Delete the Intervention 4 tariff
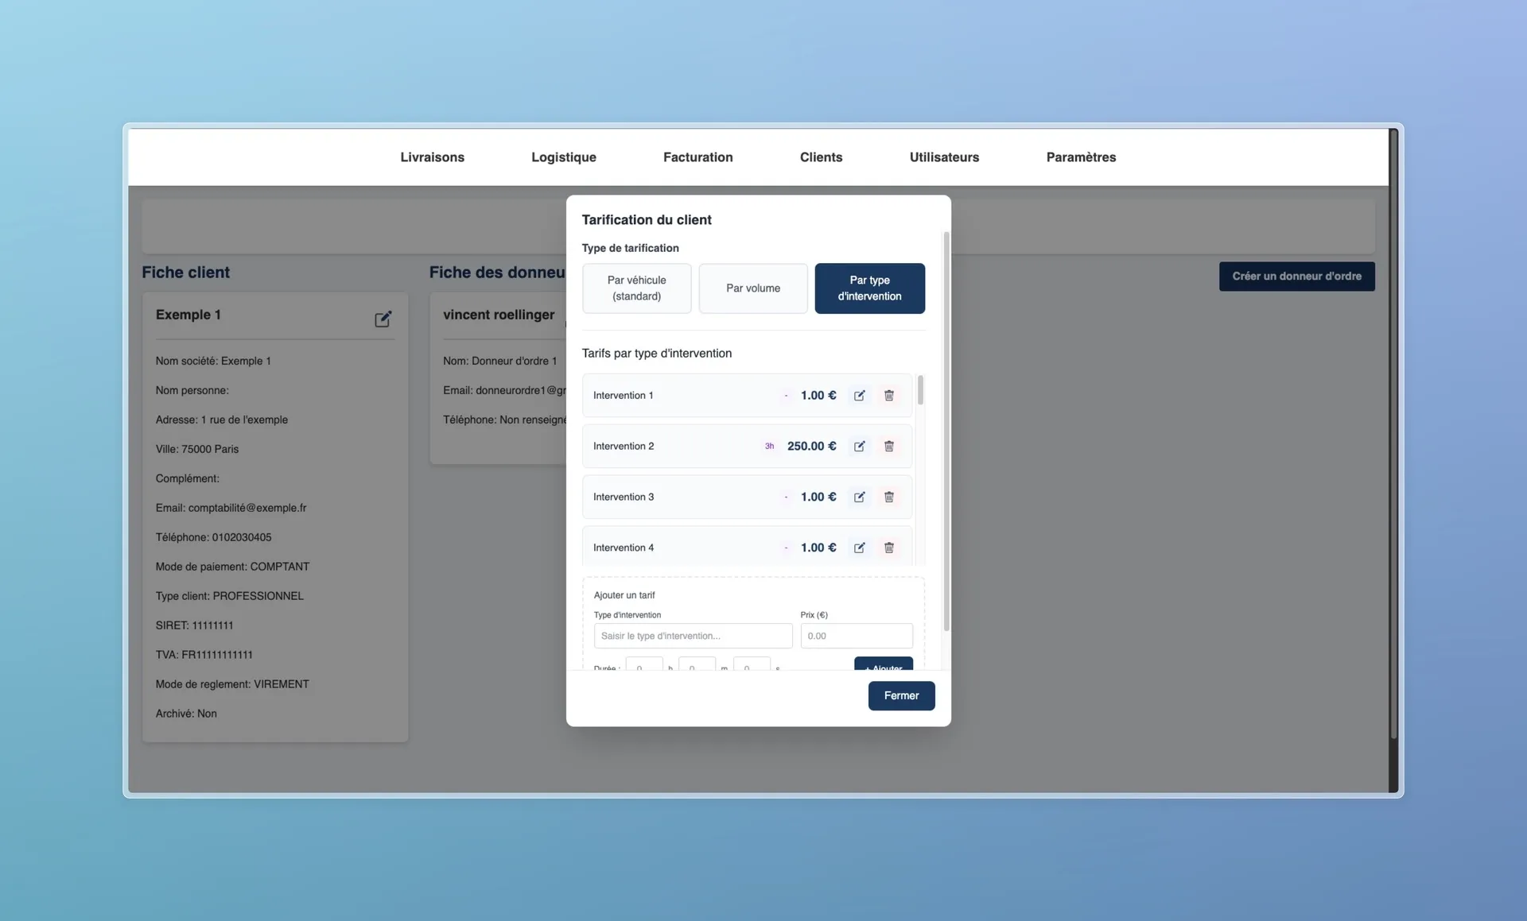This screenshot has height=921, width=1527. [x=889, y=548]
